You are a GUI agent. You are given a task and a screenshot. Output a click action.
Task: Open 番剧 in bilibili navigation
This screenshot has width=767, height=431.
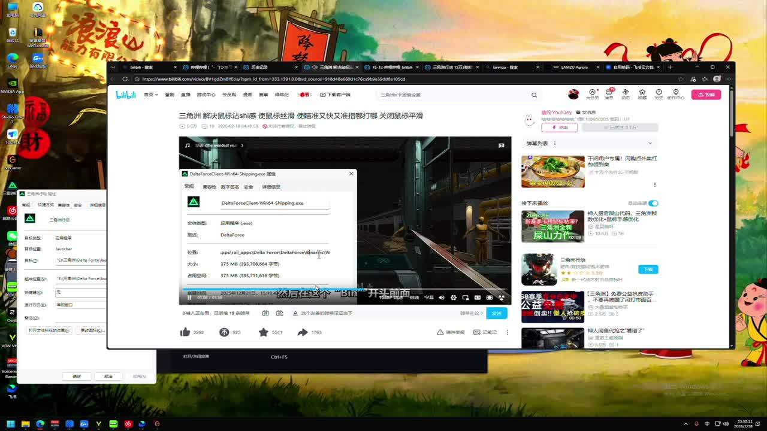170,95
